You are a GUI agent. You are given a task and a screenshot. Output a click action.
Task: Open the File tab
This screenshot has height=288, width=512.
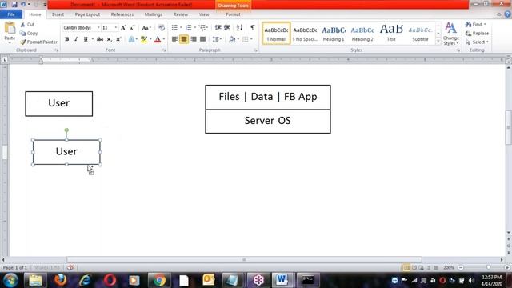(11, 14)
